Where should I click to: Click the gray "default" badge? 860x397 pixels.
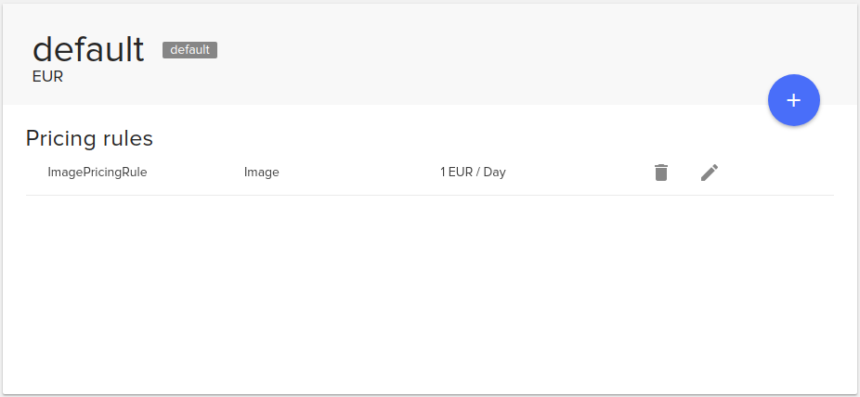click(x=189, y=50)
